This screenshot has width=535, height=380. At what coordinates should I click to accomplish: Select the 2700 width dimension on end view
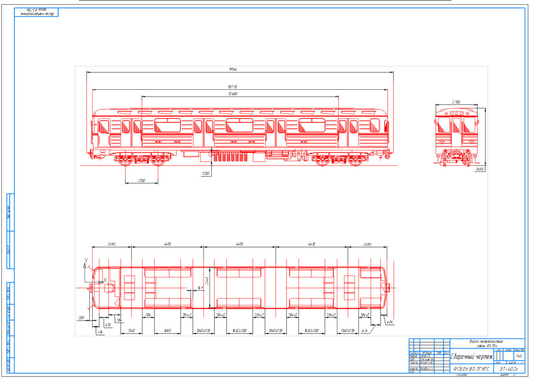tap(456, 102)
